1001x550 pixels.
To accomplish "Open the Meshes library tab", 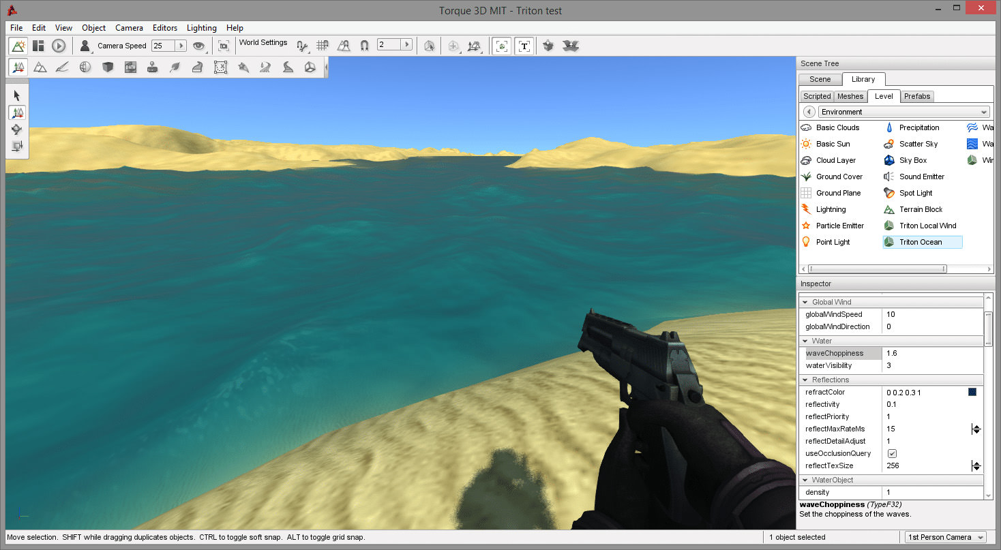I will click(x=850, y=96).
